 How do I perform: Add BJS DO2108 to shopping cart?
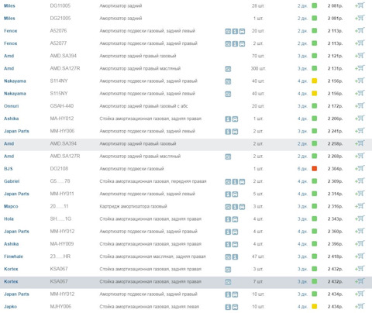point(360,168)
